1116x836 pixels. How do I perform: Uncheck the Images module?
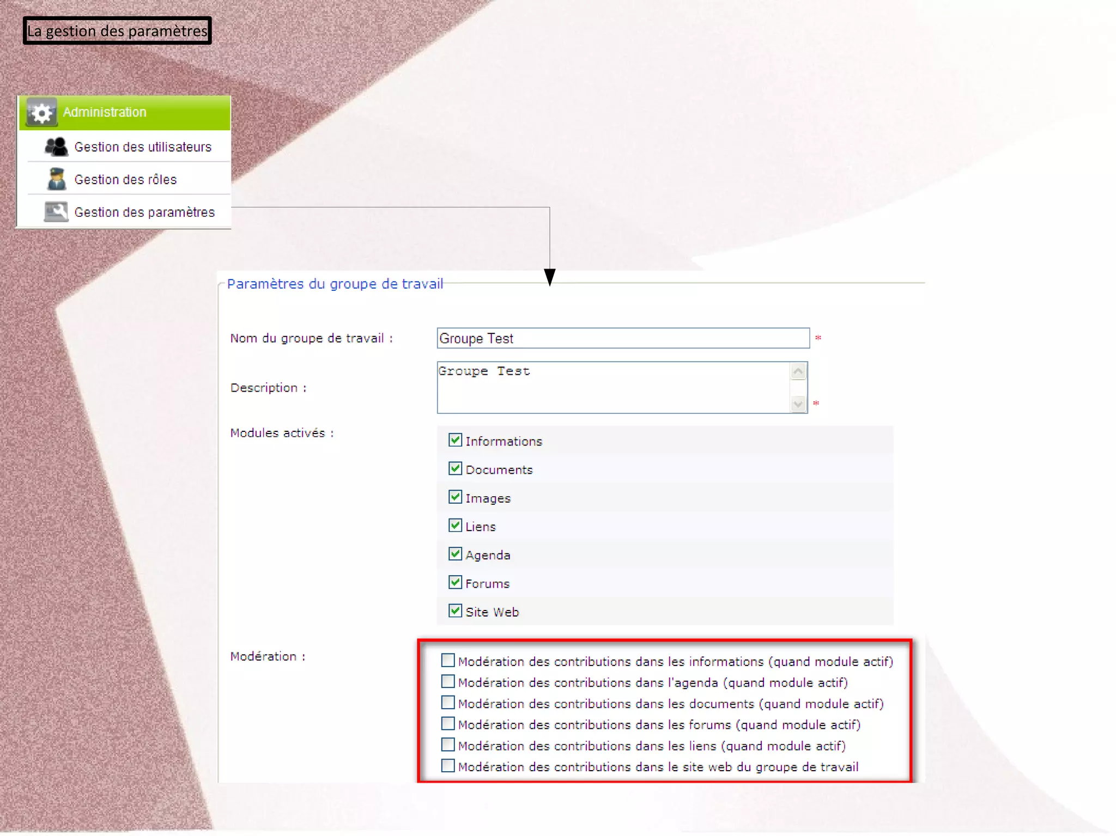coord(455,497)
